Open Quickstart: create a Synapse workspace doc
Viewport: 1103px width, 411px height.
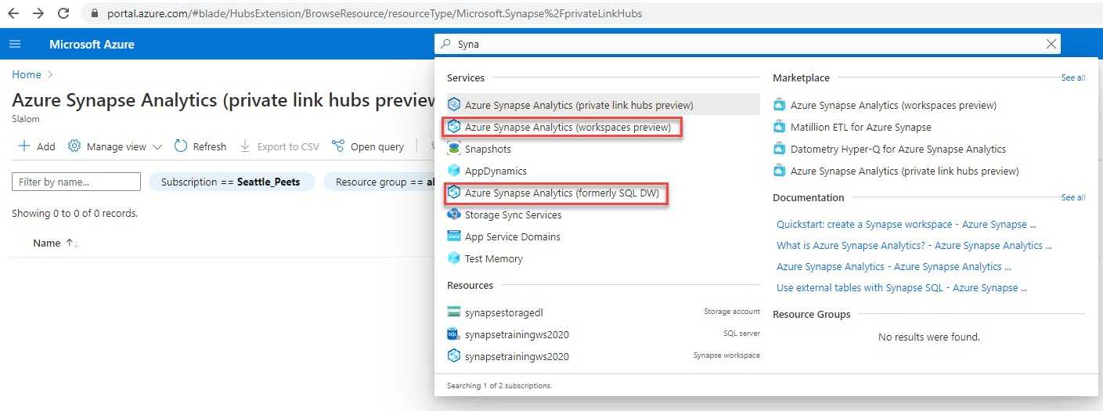point(907,224)
